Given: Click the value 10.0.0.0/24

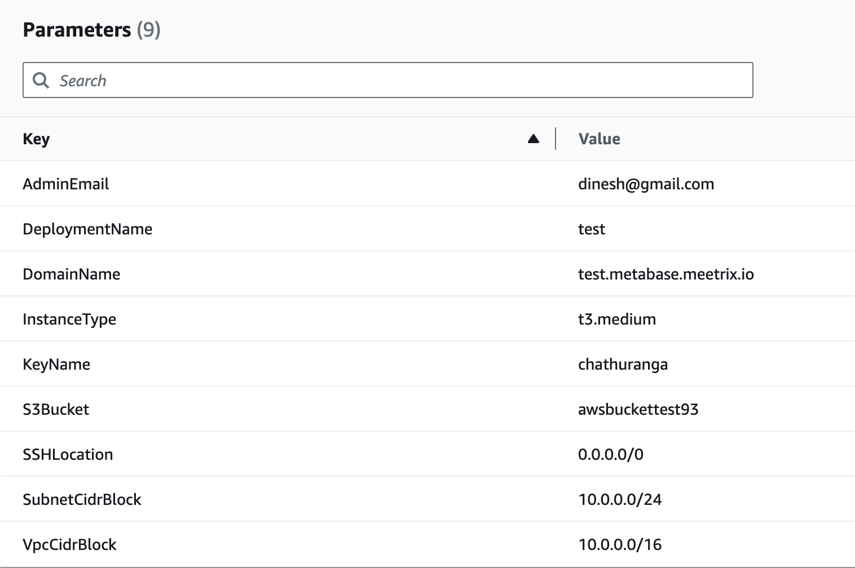Looking at the screenshot, I should point(620,499).
